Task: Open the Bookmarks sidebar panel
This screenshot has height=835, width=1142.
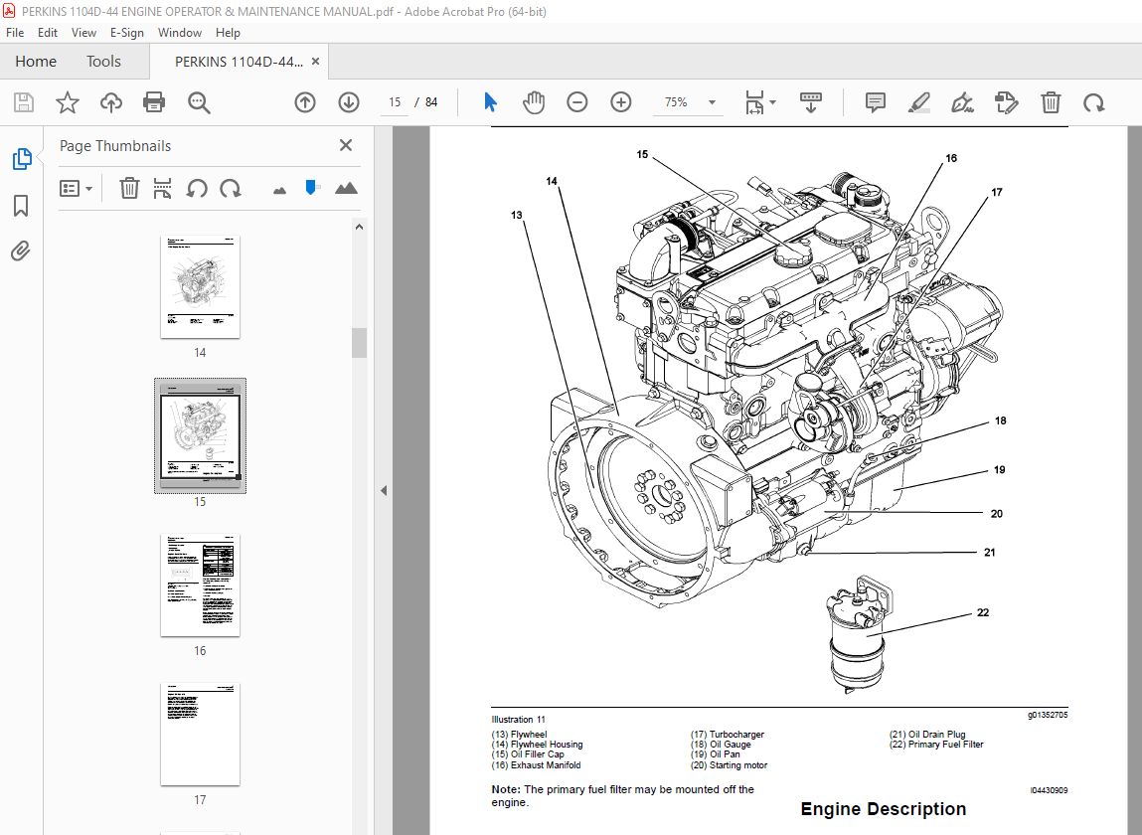Action: click(x=21, y=206)
